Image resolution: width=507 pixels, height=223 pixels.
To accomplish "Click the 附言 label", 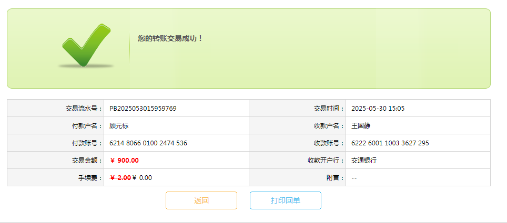I will (336, 178).
